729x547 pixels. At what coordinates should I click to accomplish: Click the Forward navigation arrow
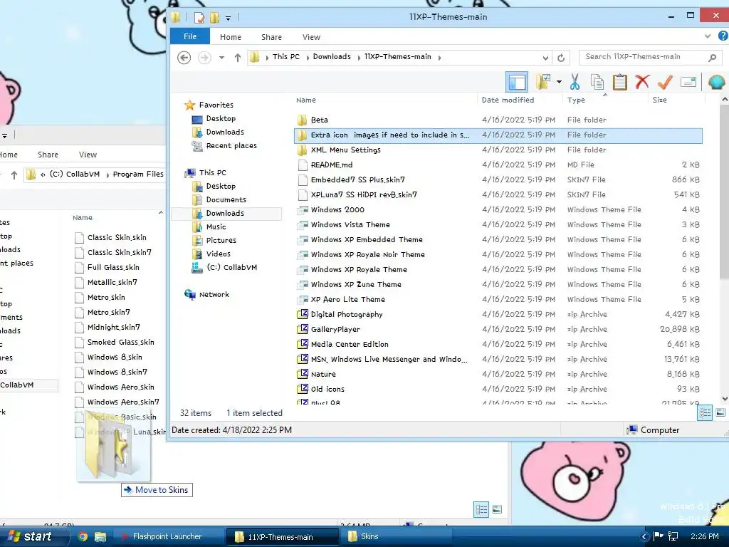[204, 58]
